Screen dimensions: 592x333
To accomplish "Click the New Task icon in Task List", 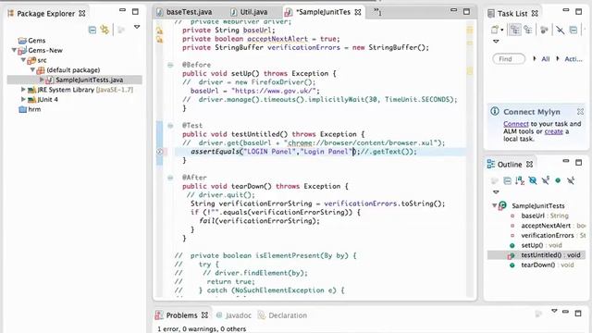I will (494, 30).
